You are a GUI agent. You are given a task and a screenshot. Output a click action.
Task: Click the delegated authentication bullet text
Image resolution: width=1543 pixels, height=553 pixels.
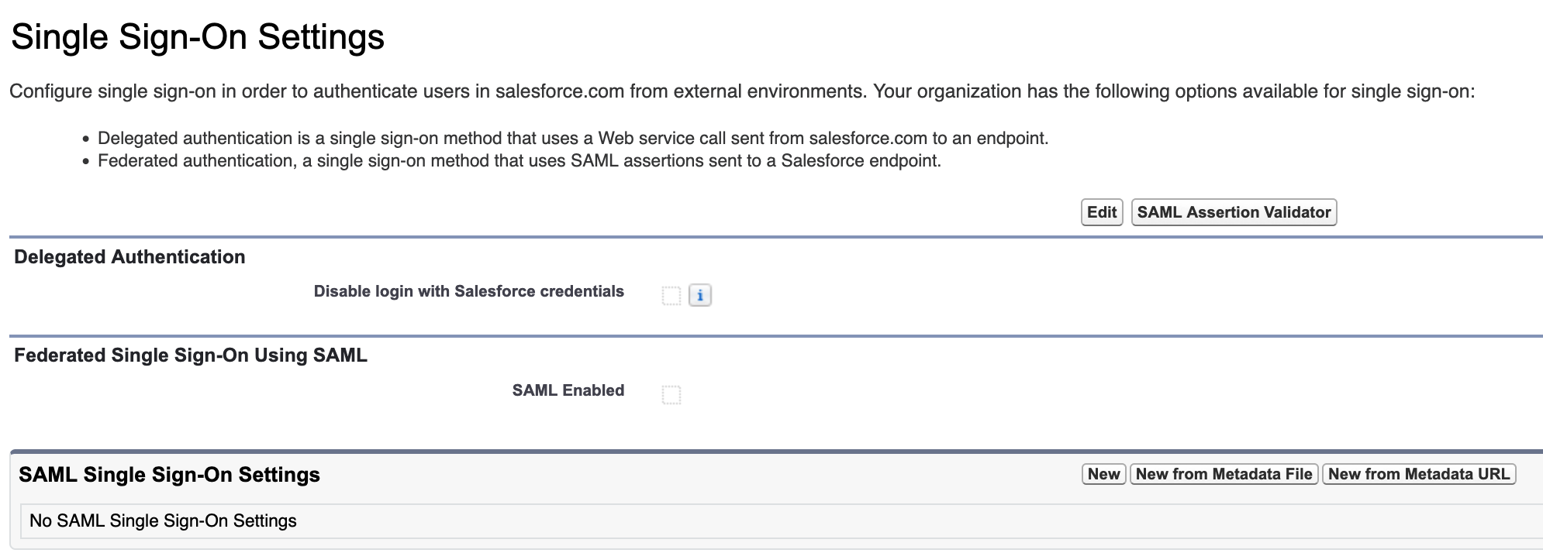click(x=574, y=138)
